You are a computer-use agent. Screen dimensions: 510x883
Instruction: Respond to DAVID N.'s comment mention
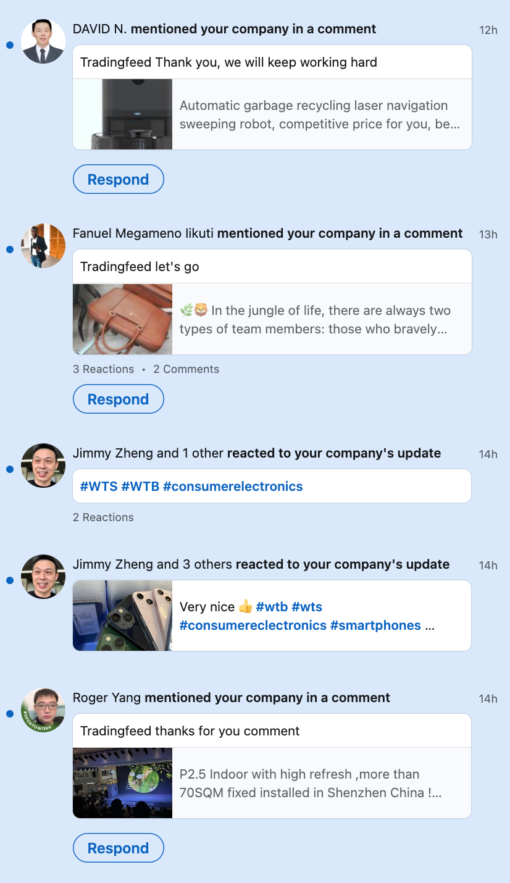coord(118,180)
